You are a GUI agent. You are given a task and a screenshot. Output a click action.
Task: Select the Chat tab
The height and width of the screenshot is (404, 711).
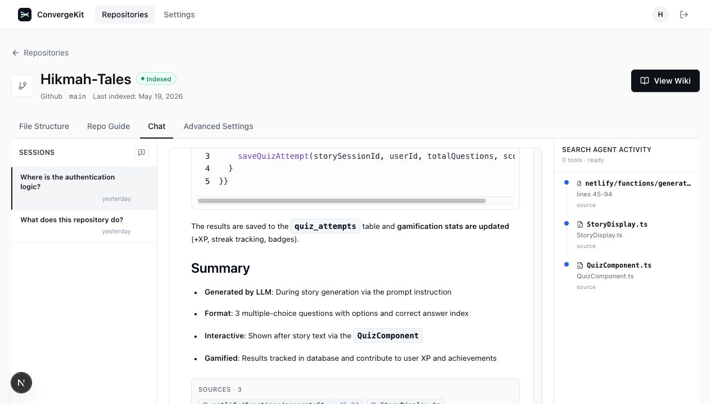[157, 126]
